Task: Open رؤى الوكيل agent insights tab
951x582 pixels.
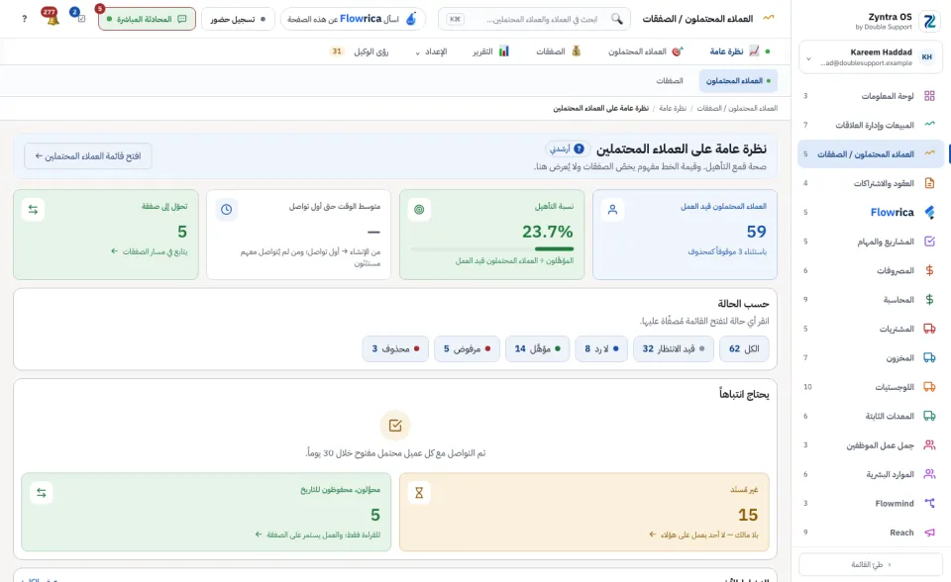Action: click(x=362, y=51)
